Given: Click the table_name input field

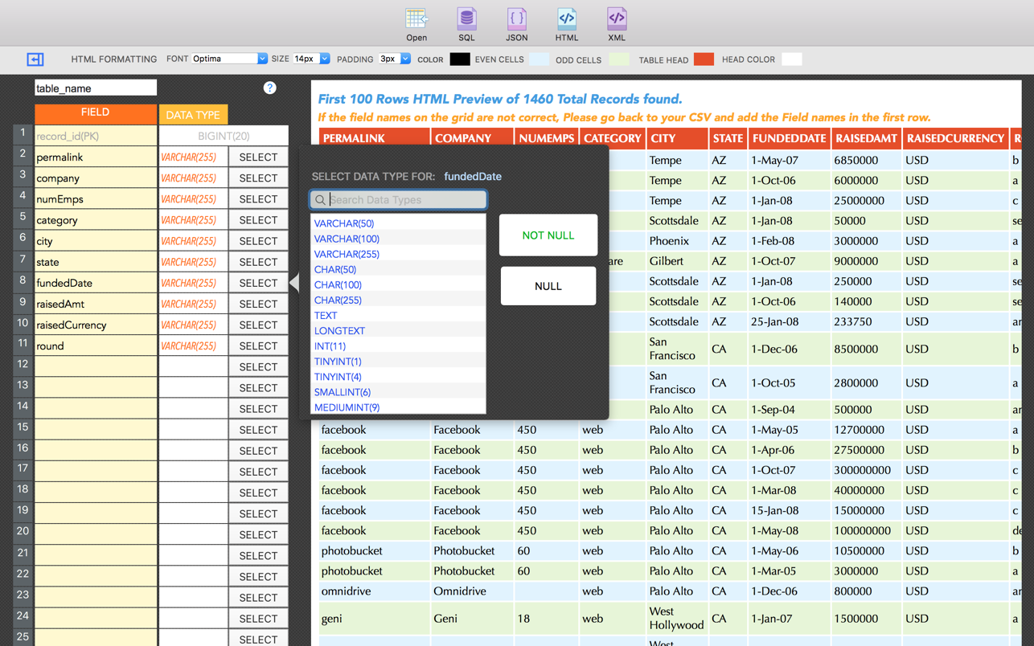Looking at the screenshot, I should (96, 88).
